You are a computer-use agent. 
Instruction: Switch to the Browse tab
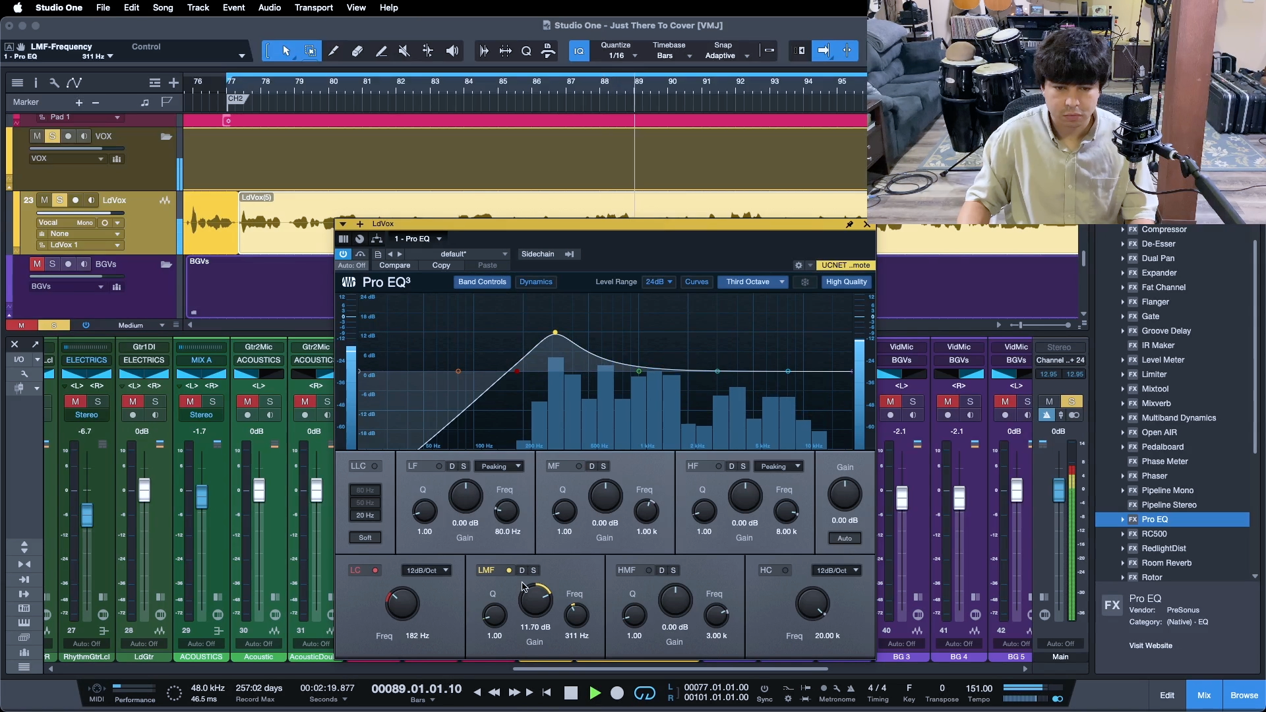pyautogui.click(x=1244, y=696)
